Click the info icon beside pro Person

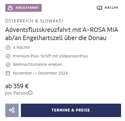(x=30, y=93)
